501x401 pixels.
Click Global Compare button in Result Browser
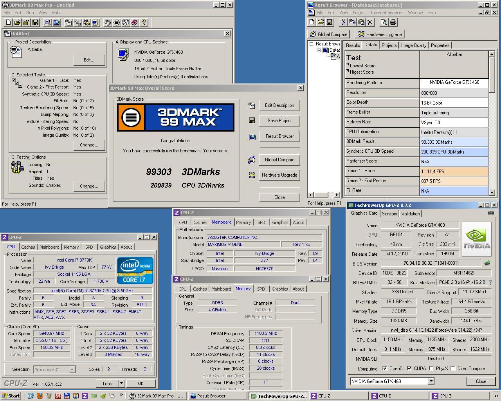click(x=328, y=34)
